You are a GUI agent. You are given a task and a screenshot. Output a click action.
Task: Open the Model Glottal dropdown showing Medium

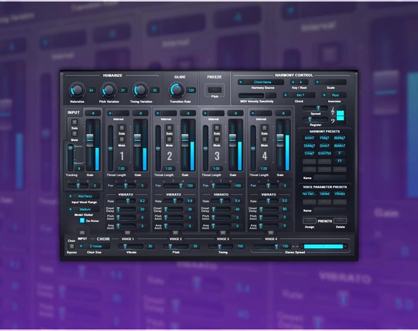84,209
